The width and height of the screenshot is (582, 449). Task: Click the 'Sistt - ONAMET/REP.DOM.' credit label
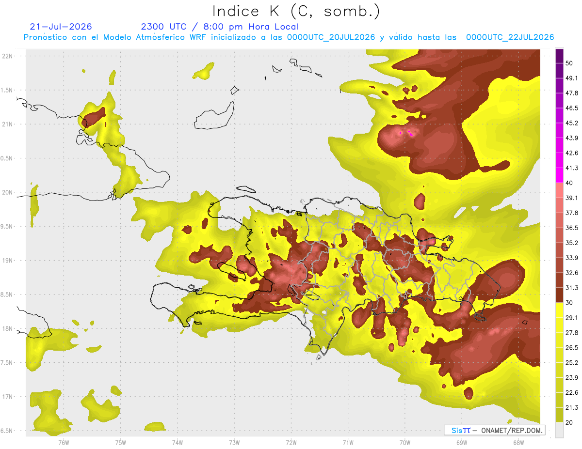click(494, 430)
